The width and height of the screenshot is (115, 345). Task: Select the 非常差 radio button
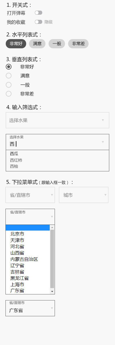(9, 94)
